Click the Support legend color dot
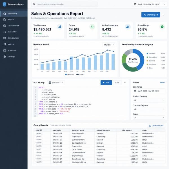169x169 pixels. (147, 61)
